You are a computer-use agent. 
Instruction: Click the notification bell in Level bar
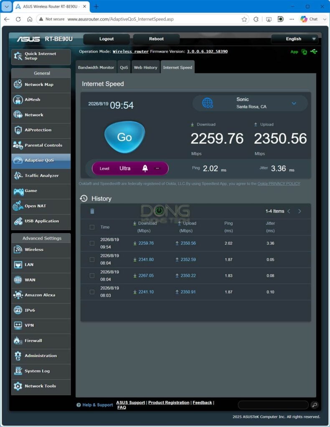coord(145,168)
